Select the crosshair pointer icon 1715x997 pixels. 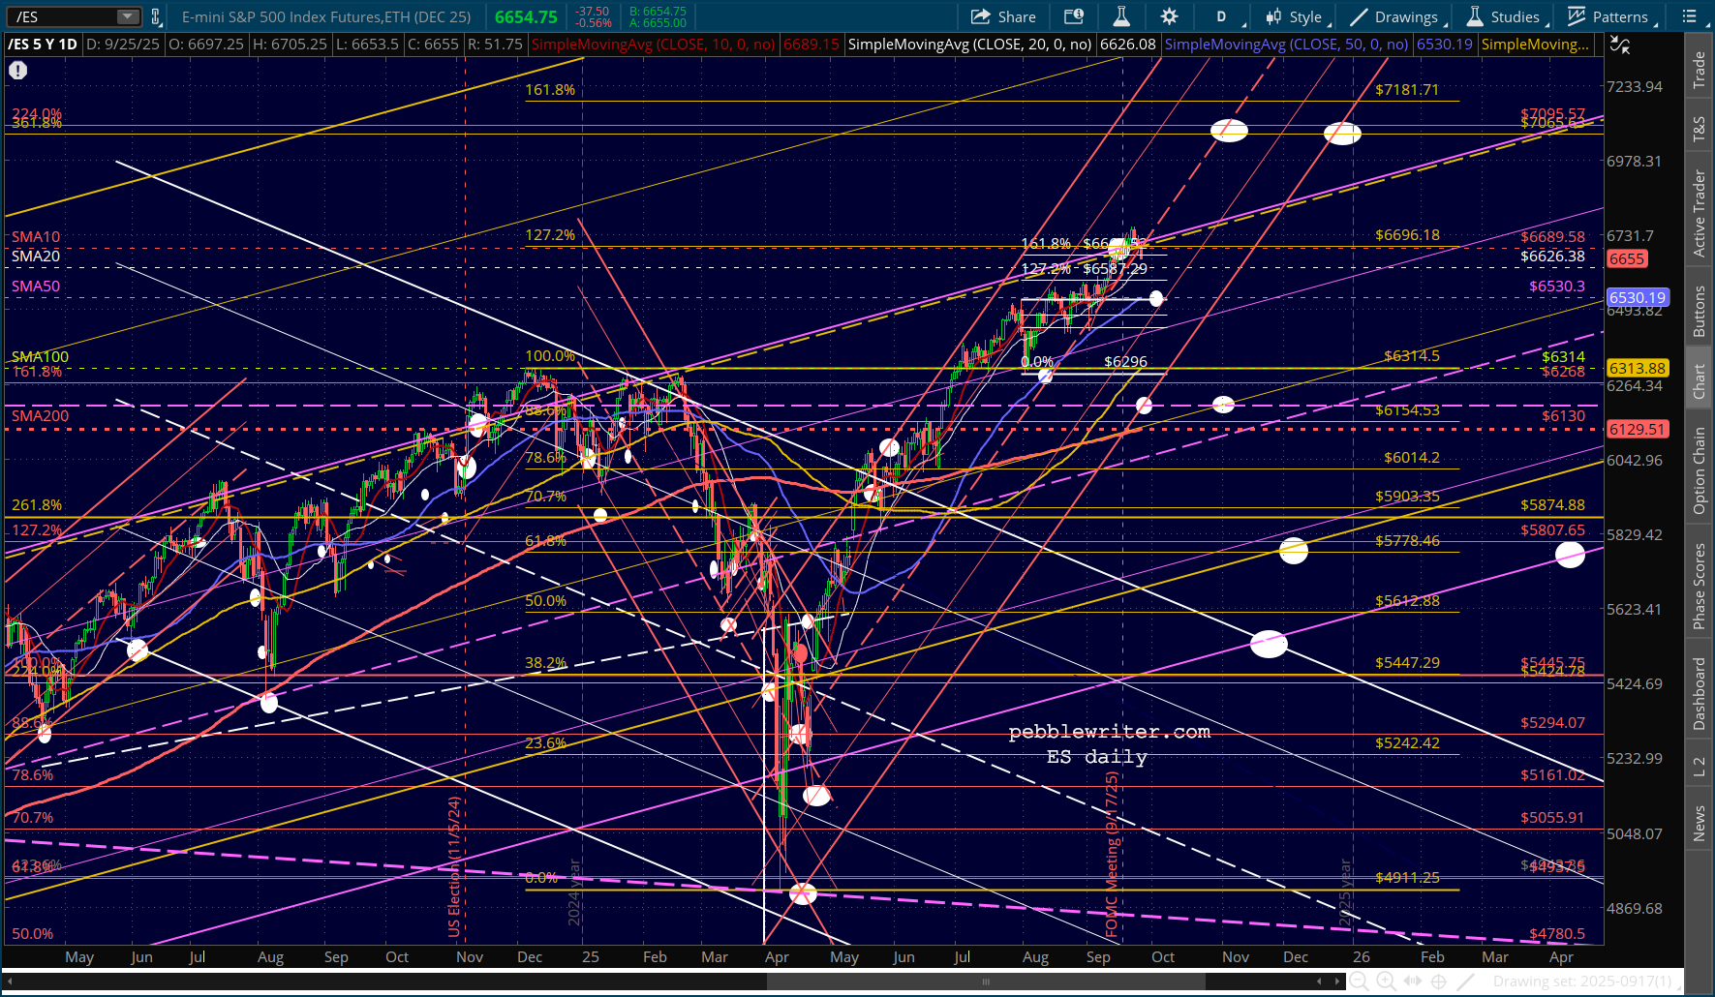coord(1439,982)
